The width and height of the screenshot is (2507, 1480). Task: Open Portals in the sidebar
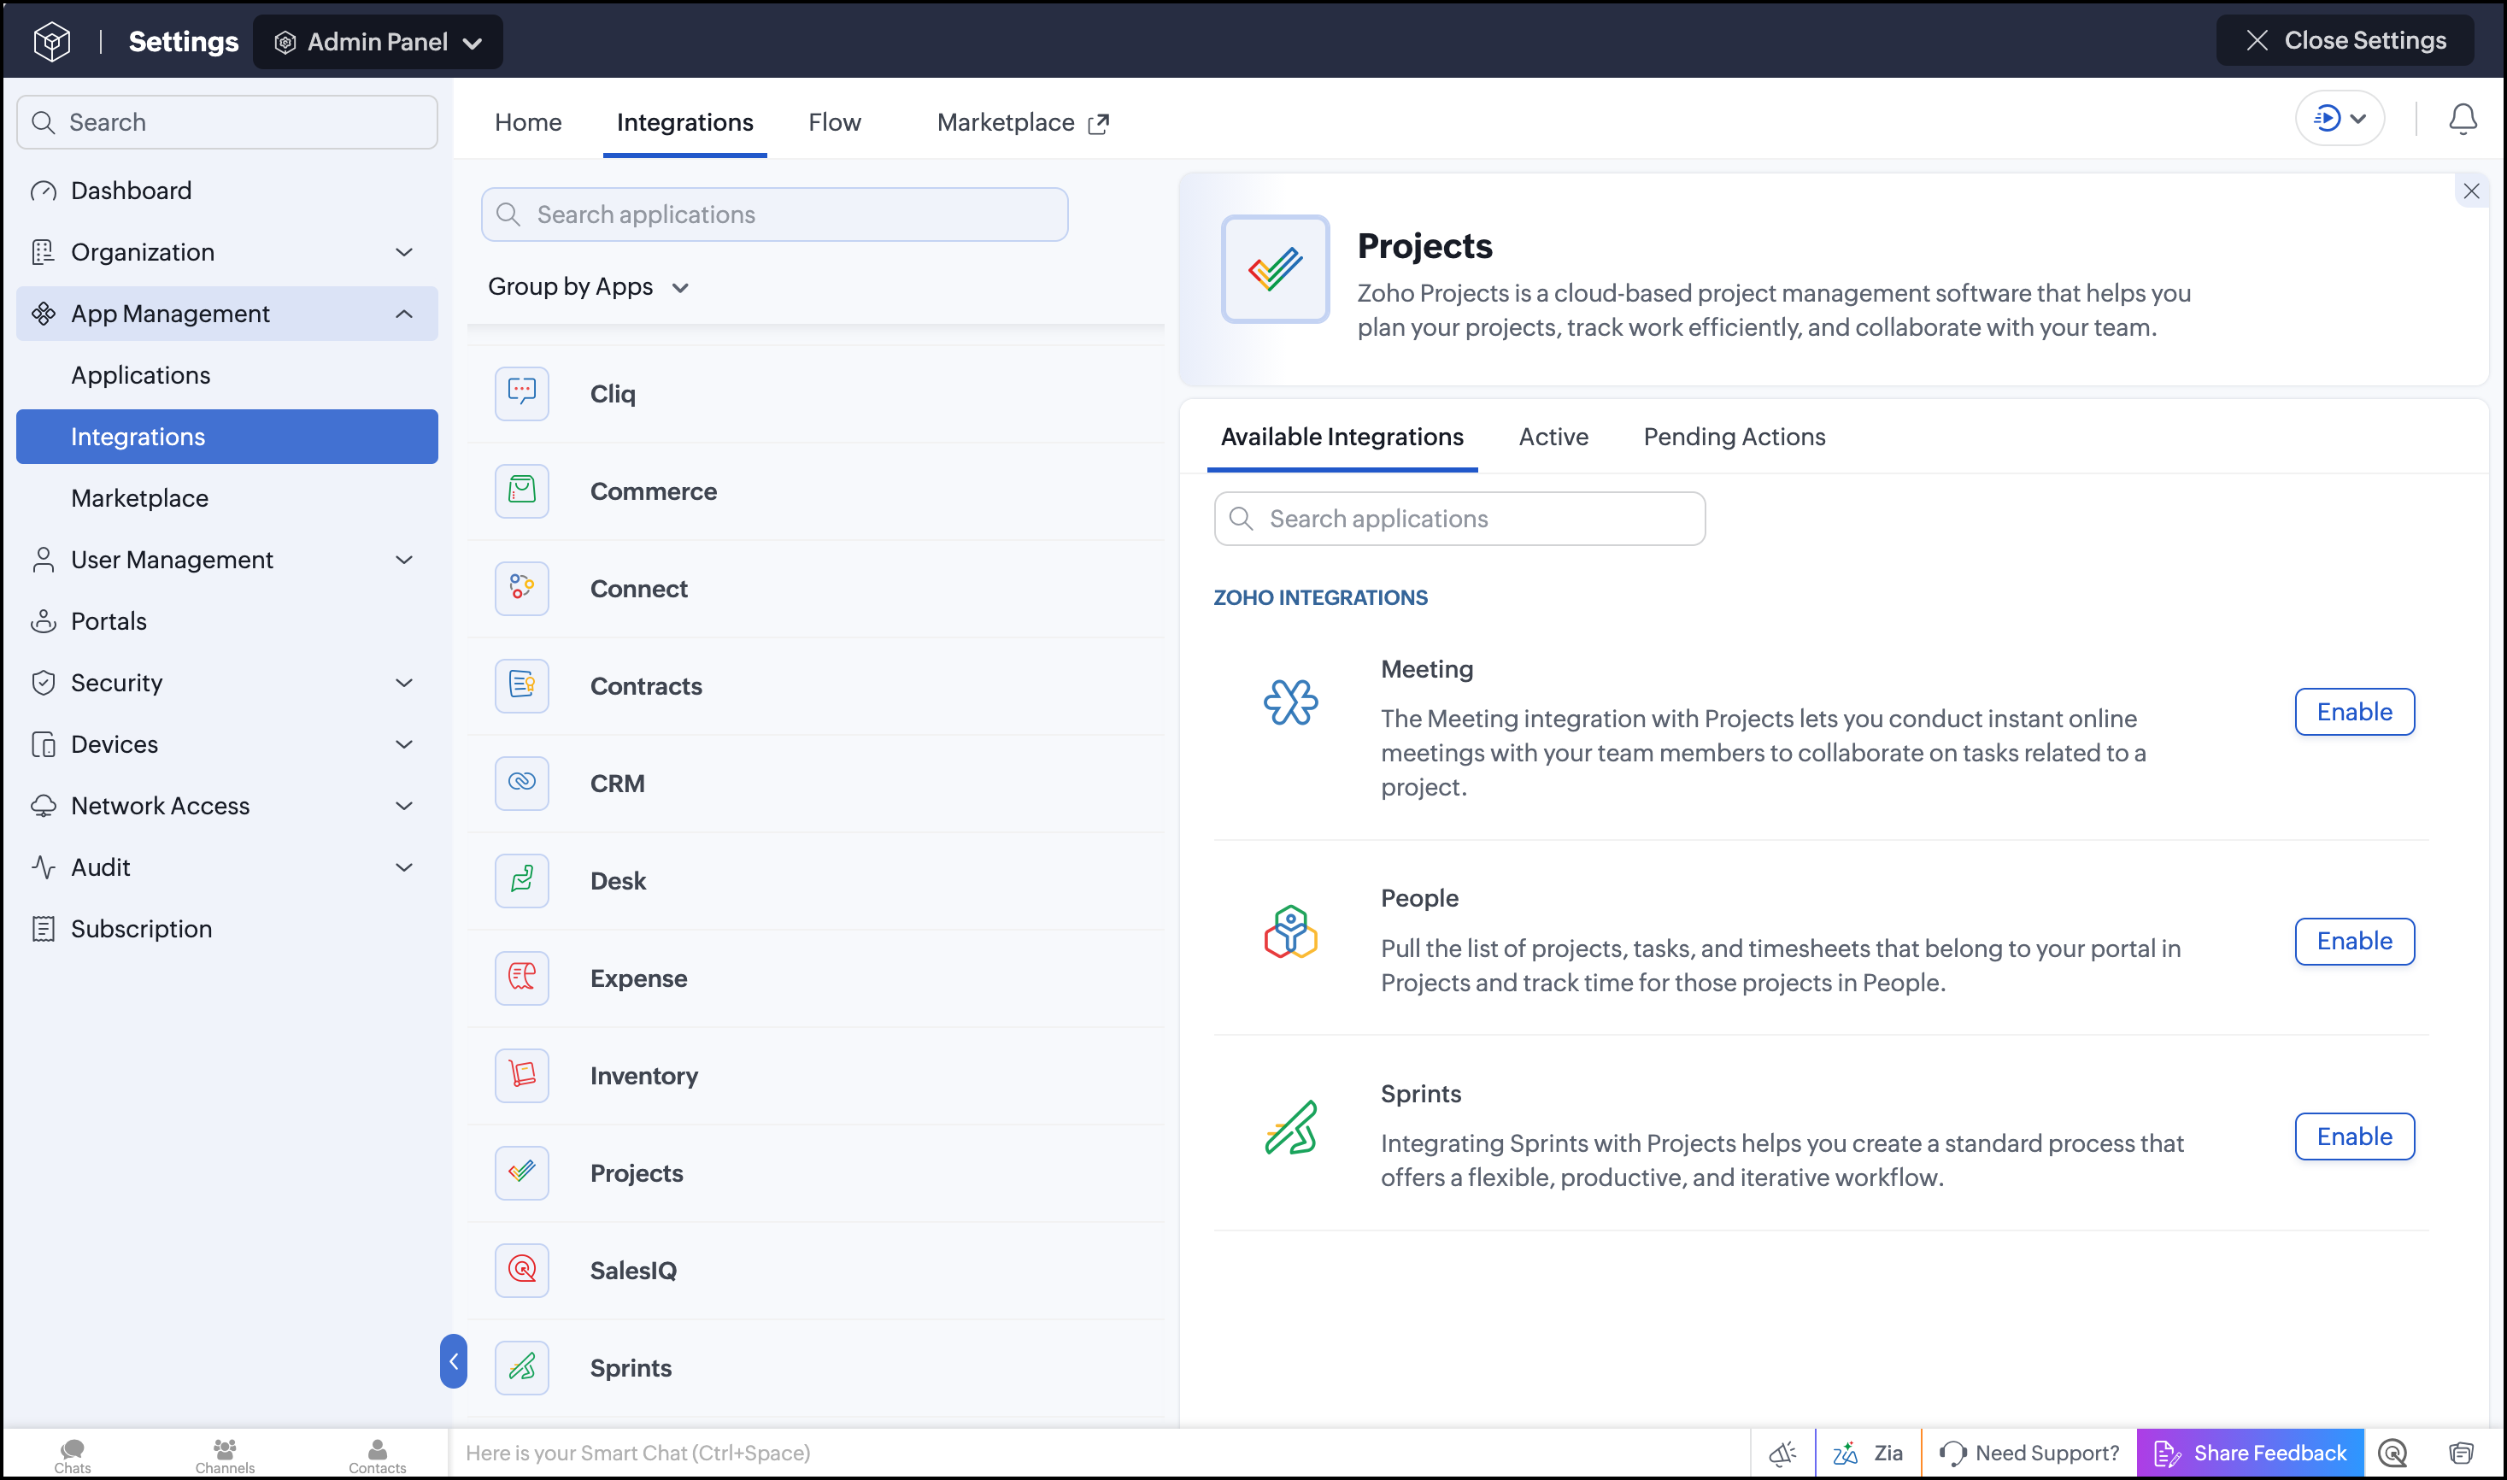point(226,620)
